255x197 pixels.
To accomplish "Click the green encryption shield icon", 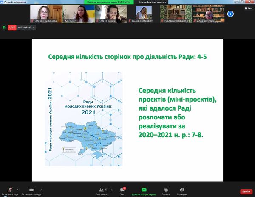I will pos(4,27).
